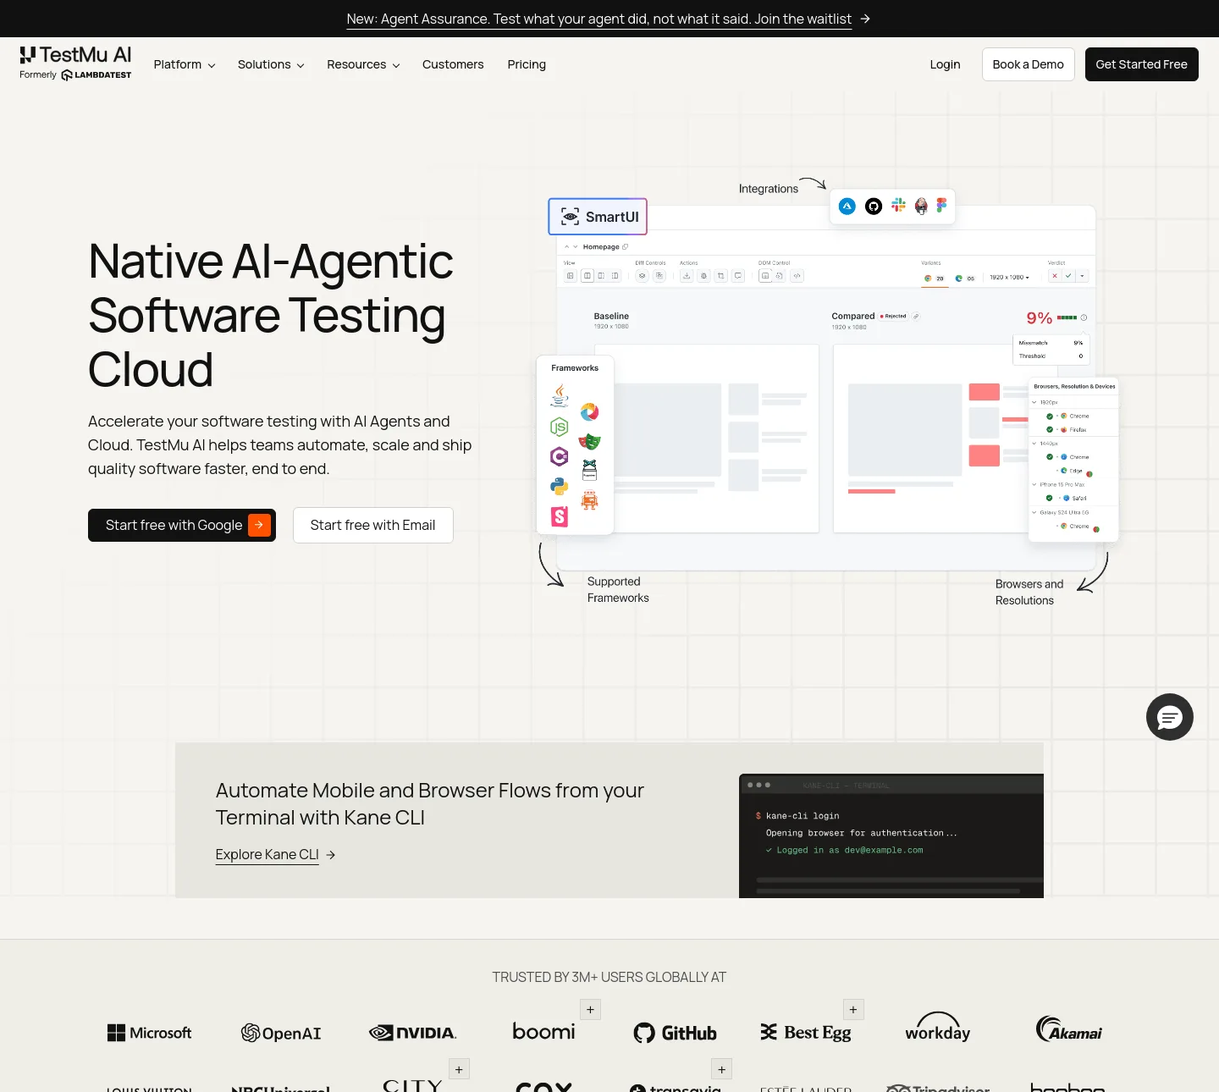Select the C# framework icon
Image resolution: width=1219 pixels, height=1092 pixels.
tap(559, 457)
